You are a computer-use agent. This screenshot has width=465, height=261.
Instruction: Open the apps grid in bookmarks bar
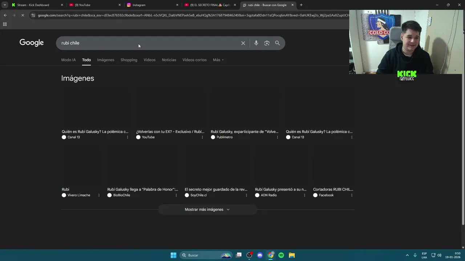coord(5,24)
